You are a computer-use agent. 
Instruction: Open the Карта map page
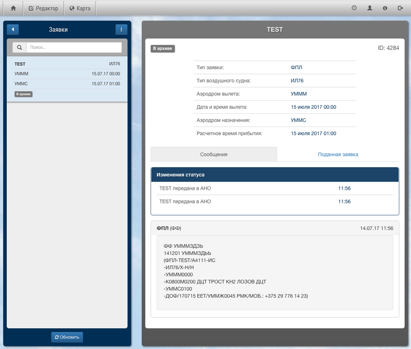click(80, 8)
